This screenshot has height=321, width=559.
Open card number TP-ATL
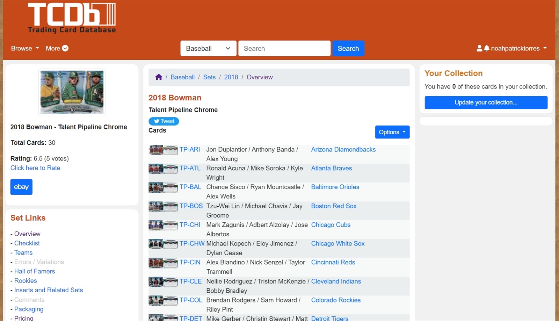coord(190,168)
